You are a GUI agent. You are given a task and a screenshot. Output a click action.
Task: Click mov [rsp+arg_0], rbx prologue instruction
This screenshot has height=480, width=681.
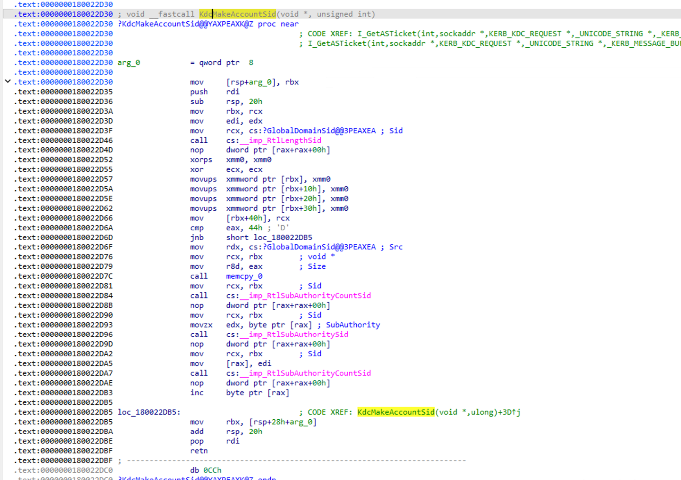[x=244, y=82]
